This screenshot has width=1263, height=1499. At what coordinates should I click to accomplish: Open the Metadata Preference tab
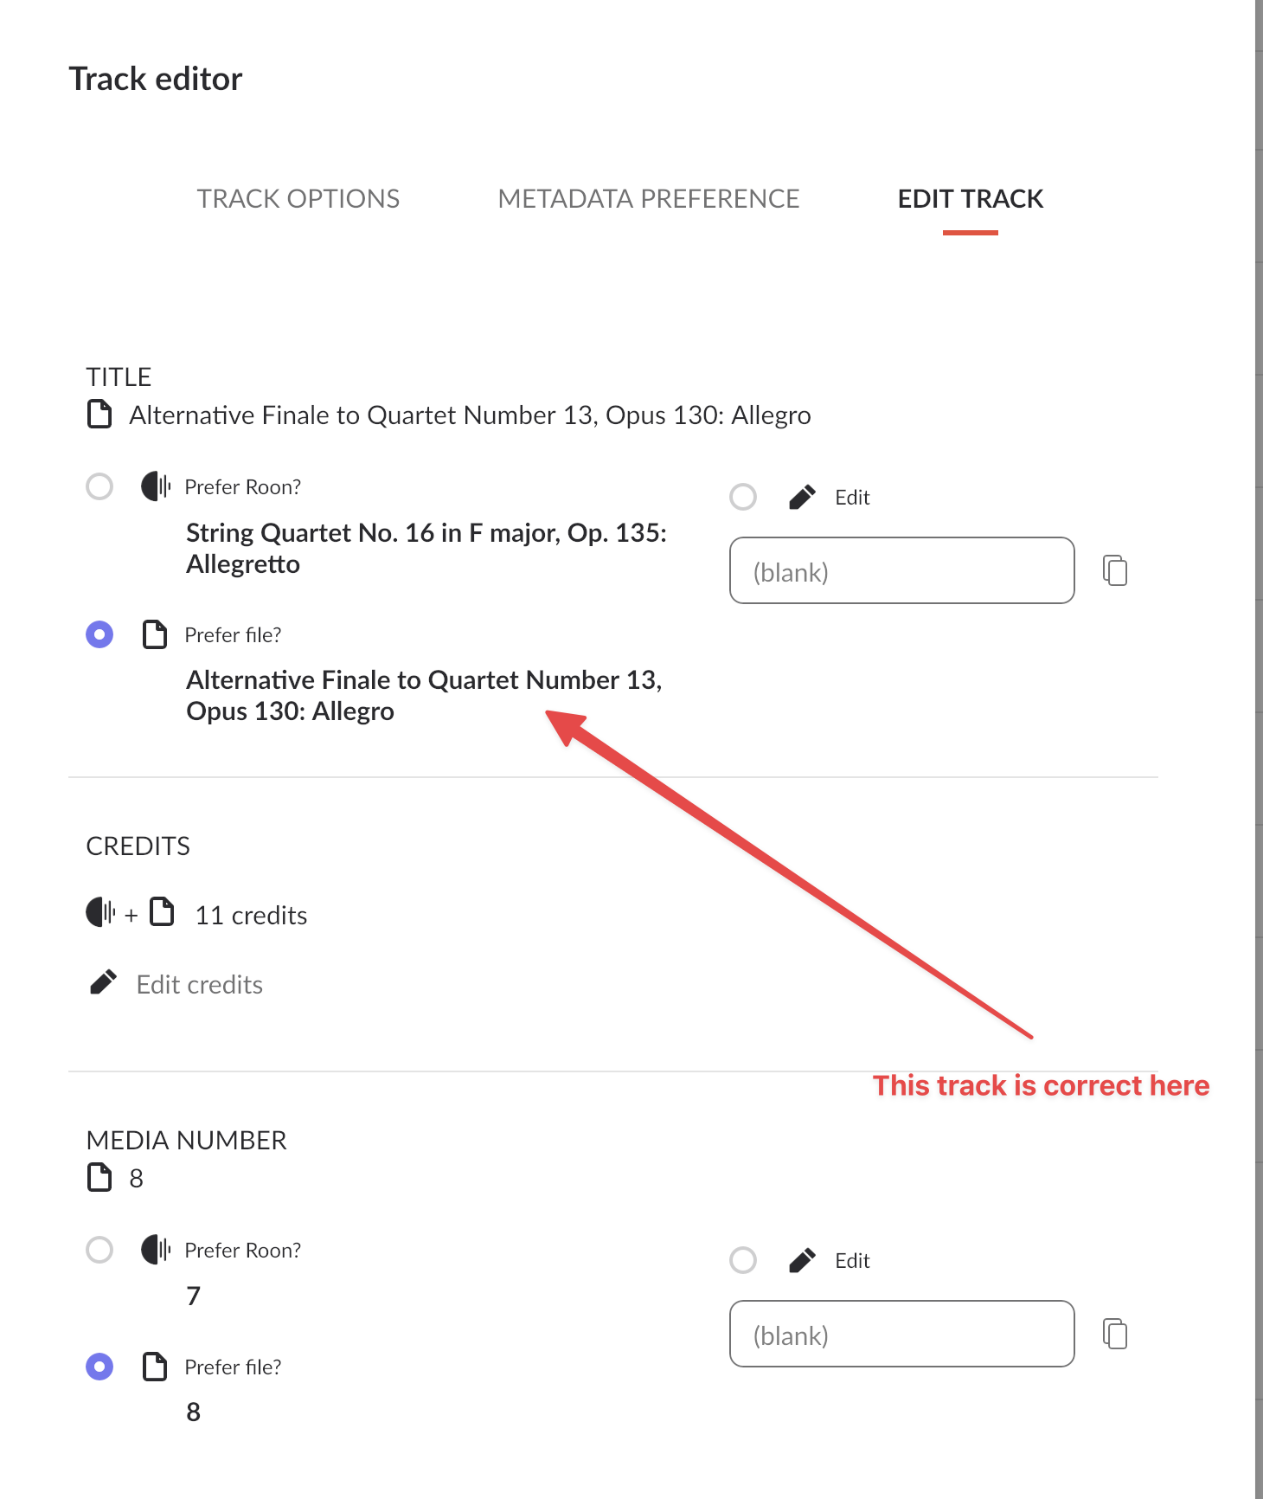649,199
